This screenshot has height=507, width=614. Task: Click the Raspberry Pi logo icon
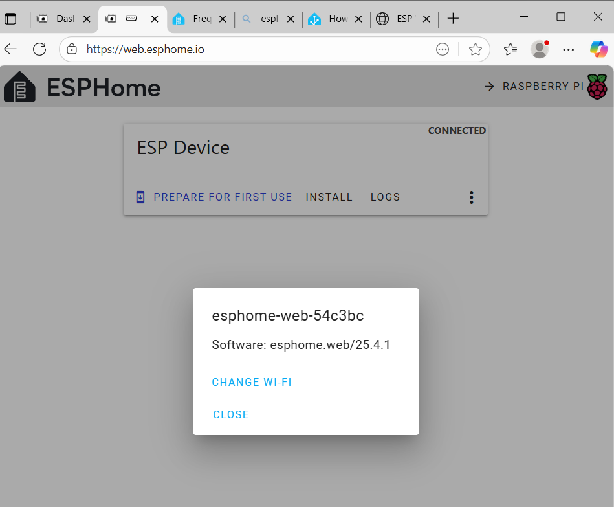tap(597, 87)
